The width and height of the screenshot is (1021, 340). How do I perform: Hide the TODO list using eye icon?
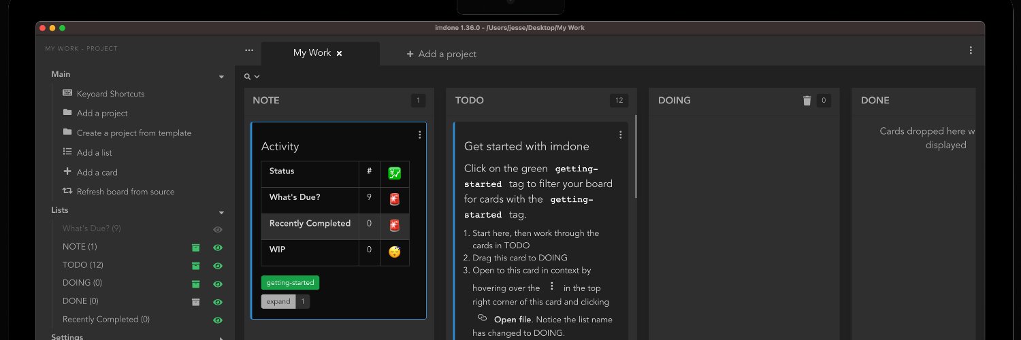218,266
